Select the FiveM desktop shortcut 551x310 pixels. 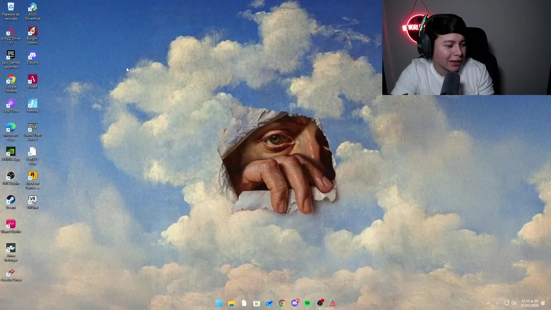[32, 82]
